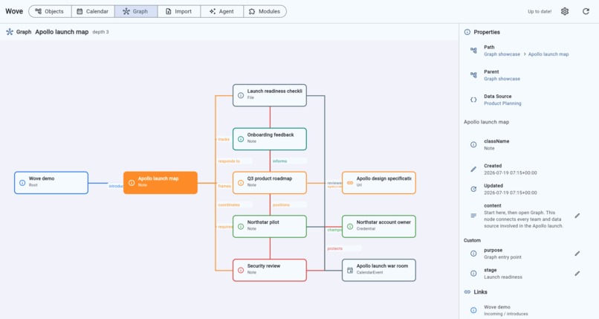
Task: Switch to the Calendar tab
Action: pyautogui.click(x=93, y=11)
